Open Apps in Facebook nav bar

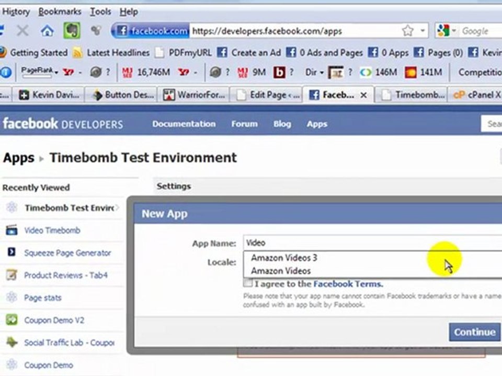(317, 124)
